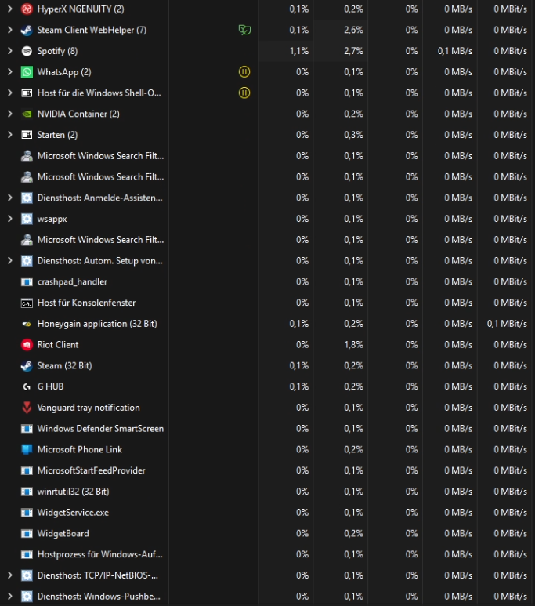The image size is (535, 606).
Task: Select the Windows Defender SmartScreen row
Action: pyautogui.click(x=267, y=429)
